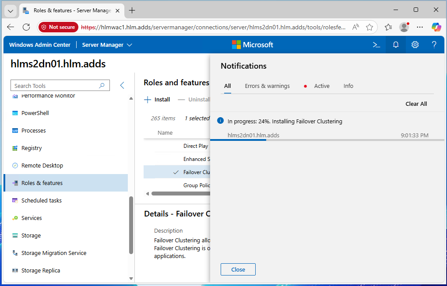Open the help question mark icon

(434, 45)
